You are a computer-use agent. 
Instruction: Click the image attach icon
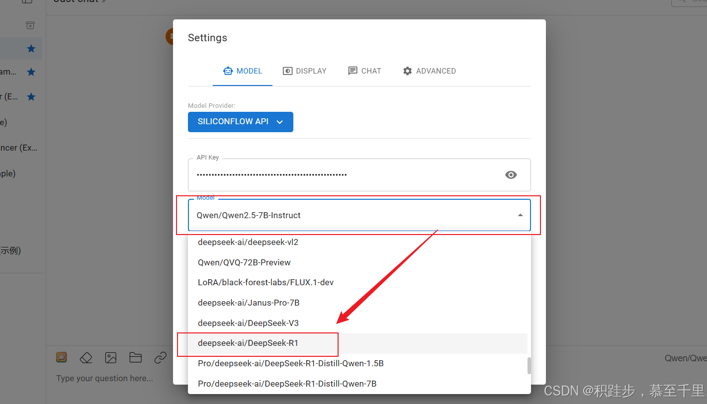(x=110, y=357)
